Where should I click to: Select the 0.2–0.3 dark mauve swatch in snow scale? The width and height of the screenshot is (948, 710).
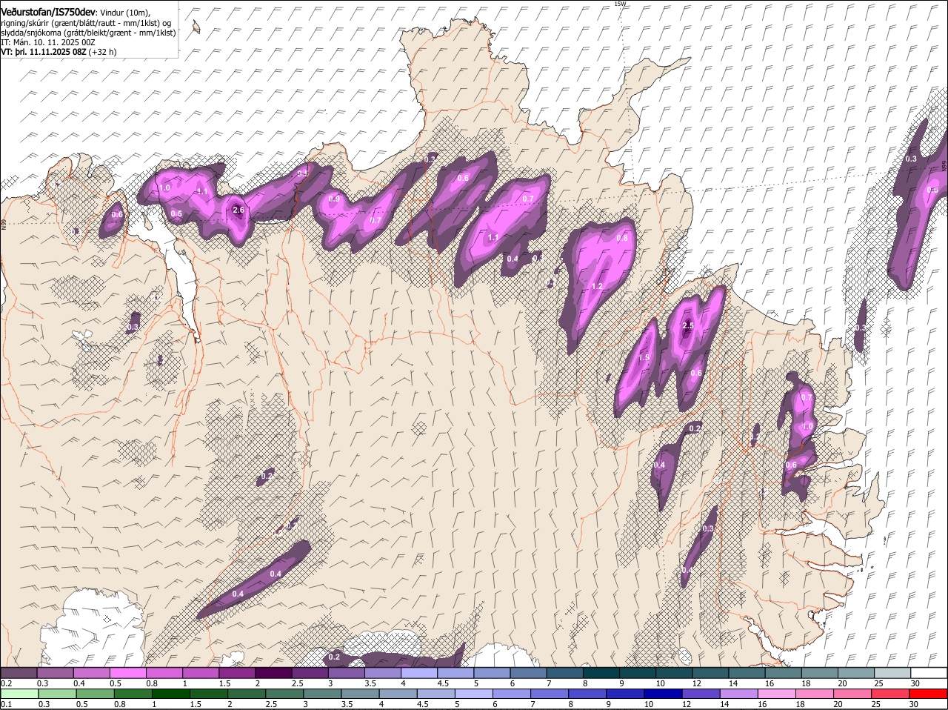(x=19, y=672)
